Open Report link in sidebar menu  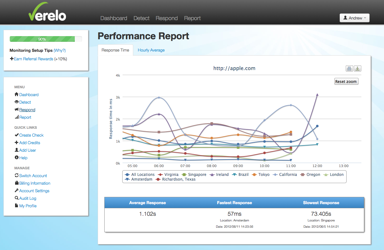(25, 117)
